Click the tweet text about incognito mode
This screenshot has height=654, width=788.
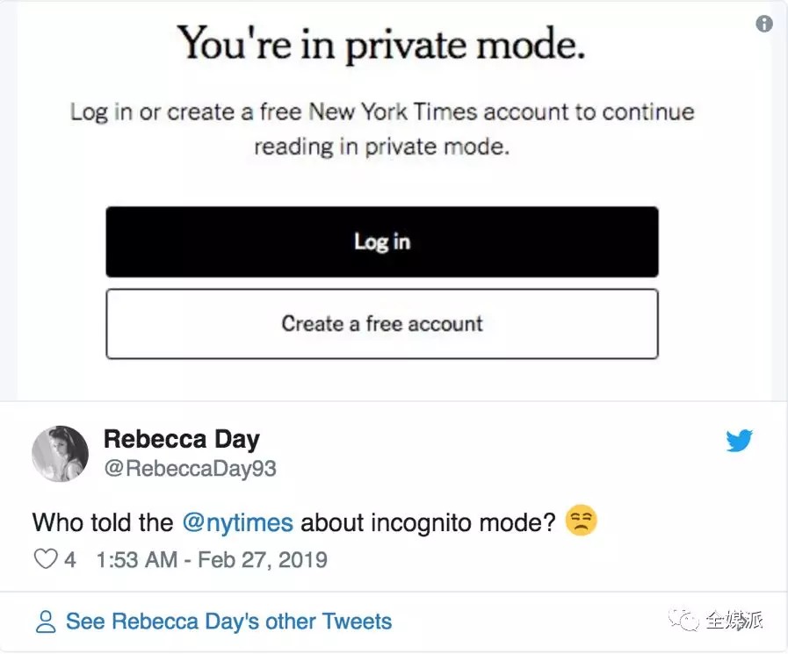click(294, 522)
